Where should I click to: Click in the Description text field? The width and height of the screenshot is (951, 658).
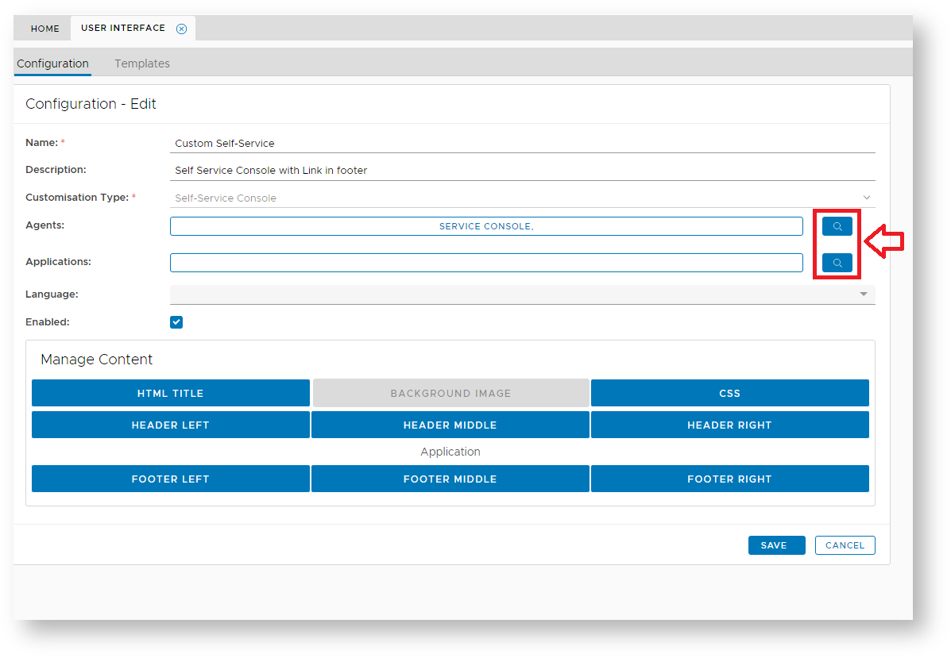click(x=522, y=171)
